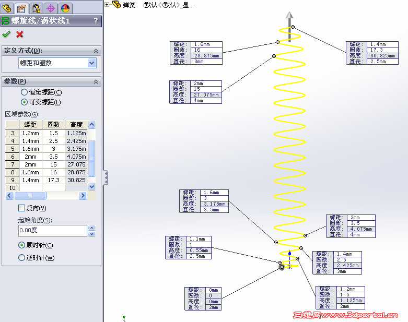408x322 pixels.
Task: Click table vertical scrollbar down arrow
Action: (x=91, y=186)
